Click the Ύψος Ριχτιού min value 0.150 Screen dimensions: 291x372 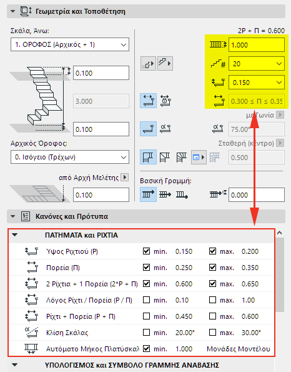[184, 251]
